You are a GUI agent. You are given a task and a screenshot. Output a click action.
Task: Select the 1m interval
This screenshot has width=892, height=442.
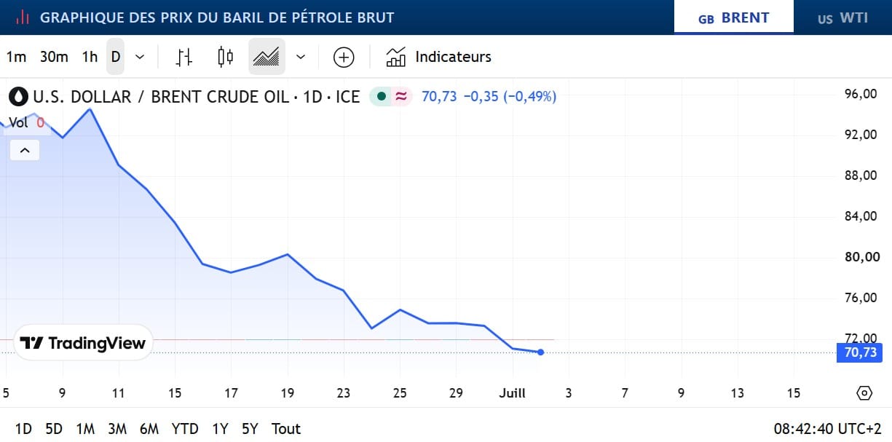coord(16,57)
